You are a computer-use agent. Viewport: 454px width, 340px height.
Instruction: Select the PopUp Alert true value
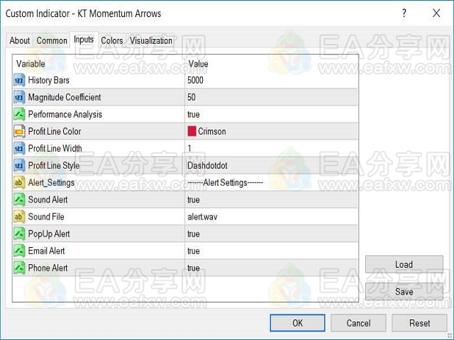194,234
